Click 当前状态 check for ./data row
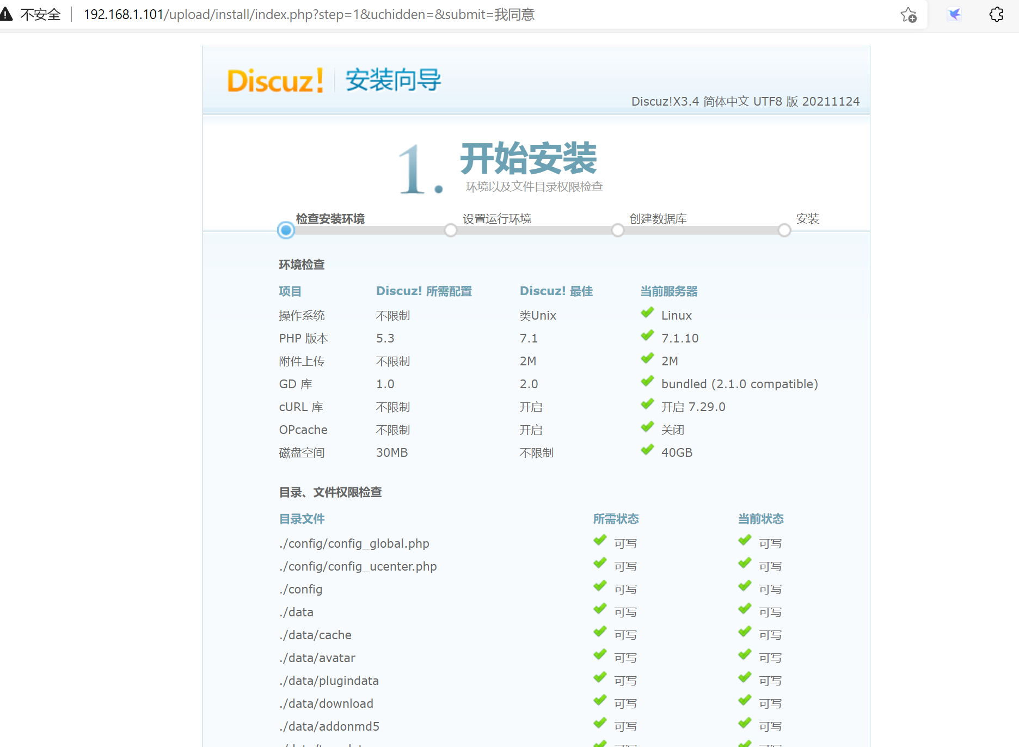1019x747 pixels. point(745,609)
